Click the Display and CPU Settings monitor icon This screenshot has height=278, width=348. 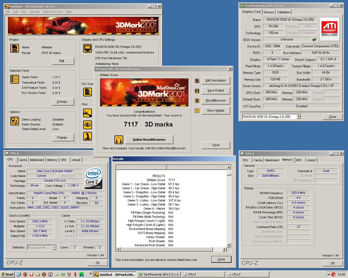pyautogui.click(x=88, y=48)
